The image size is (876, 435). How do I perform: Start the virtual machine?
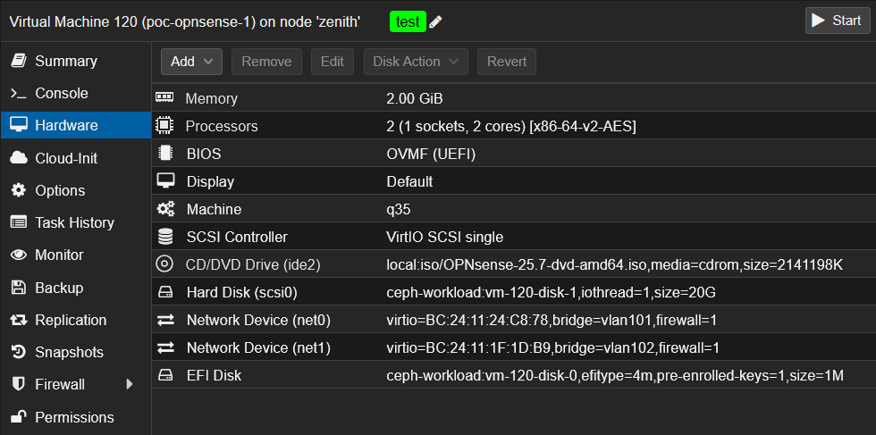coord(837,21)
